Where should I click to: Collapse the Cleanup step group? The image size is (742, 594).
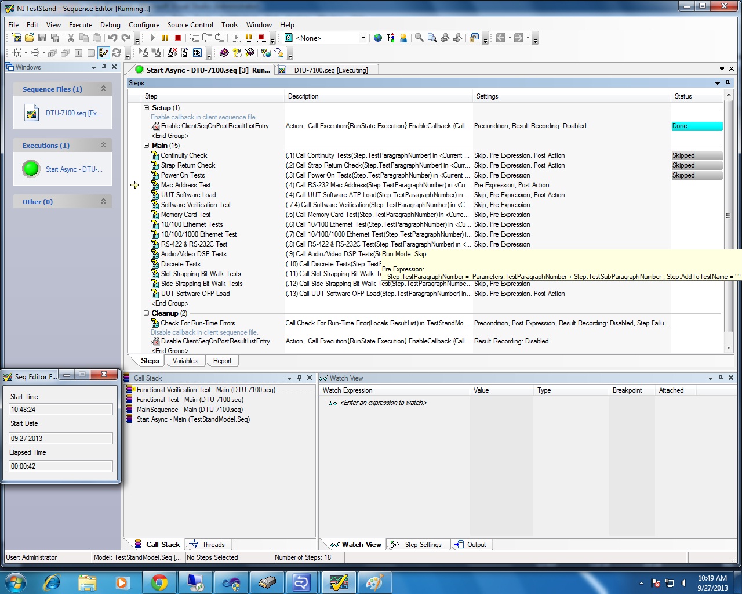pos(147,313)
